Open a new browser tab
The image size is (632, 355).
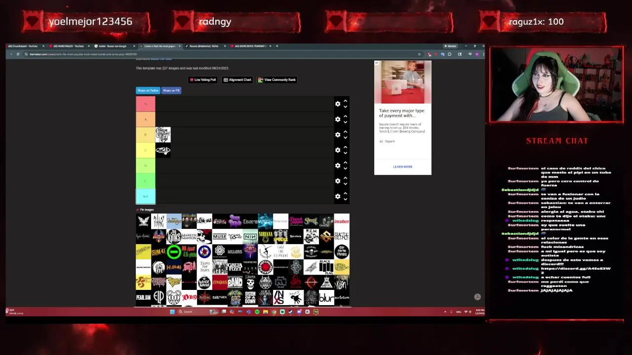coord(277,46)
